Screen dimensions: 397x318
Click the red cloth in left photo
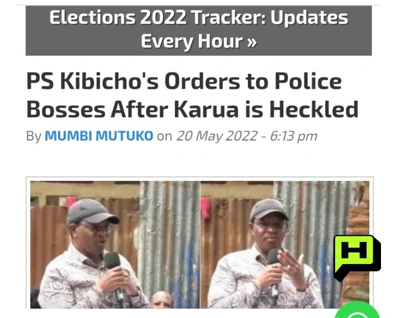point(71,203)
